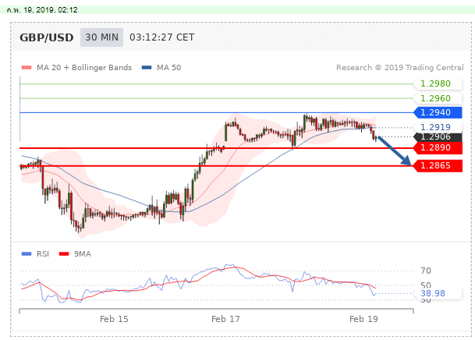Click the 1.2906 current price tag
This screenshot has width=475, height=340.
[x=438, y=136]
